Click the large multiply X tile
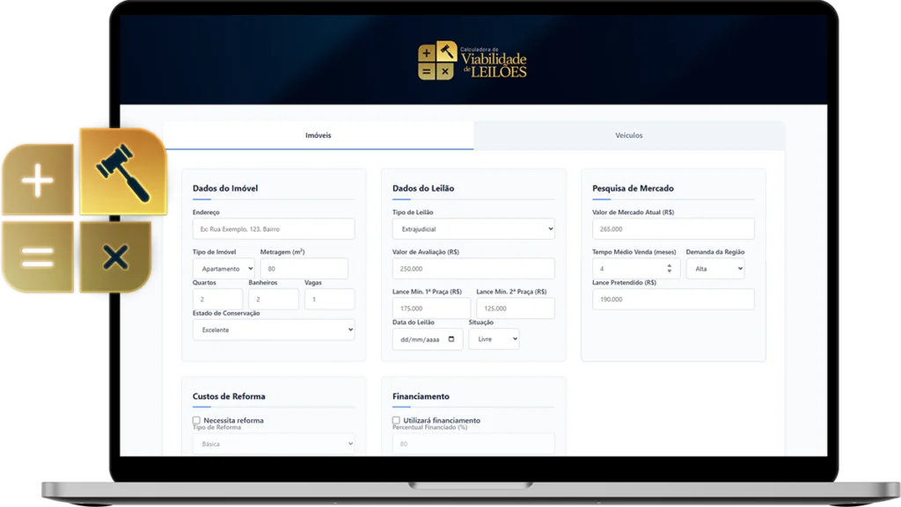901x507 pixels. pyautogui.click(x=115, y=257)
